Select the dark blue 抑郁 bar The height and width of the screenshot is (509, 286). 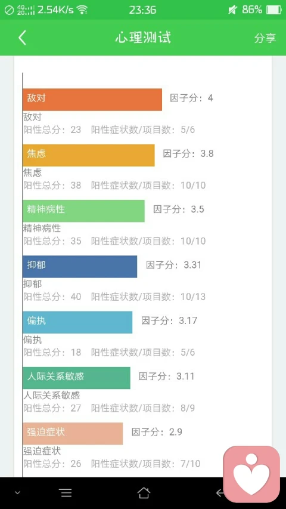[80, 267]
